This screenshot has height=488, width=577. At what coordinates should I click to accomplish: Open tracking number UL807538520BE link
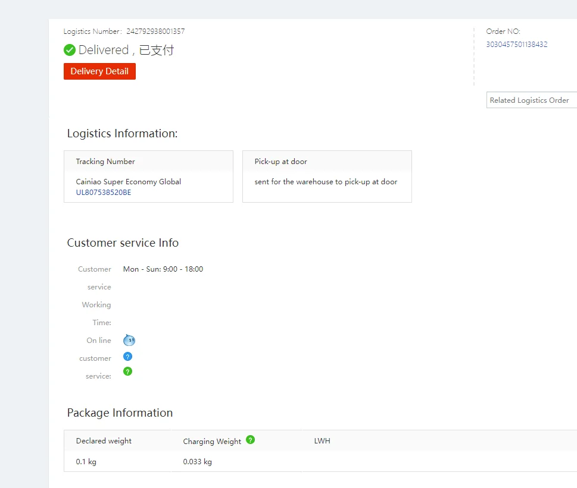click(x=104, y=193)
